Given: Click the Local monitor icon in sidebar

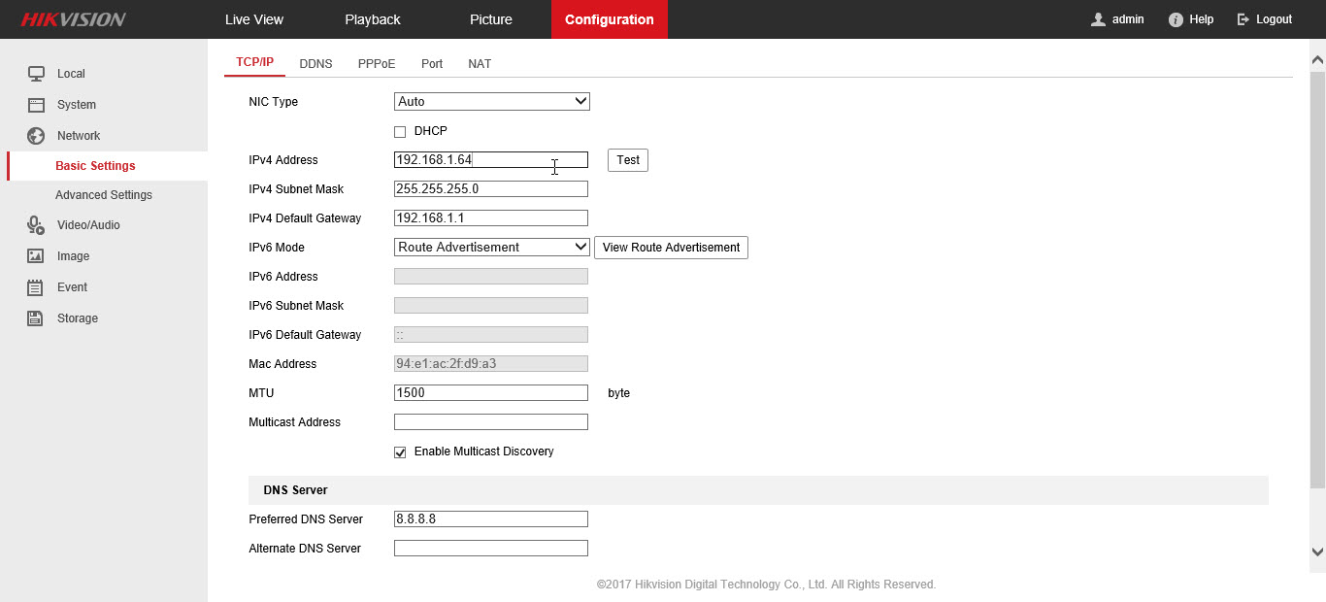Looking at the screenshot, I should [x=36, y=74].
